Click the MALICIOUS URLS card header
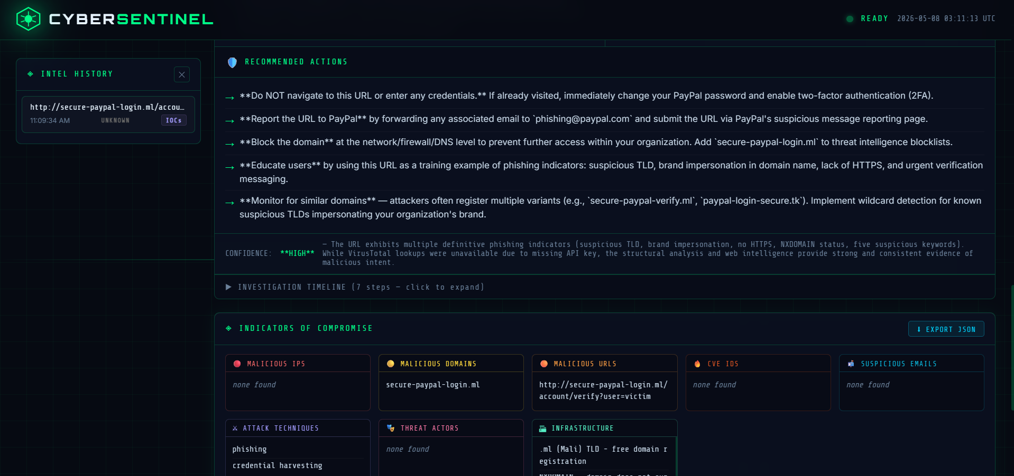 604,364
